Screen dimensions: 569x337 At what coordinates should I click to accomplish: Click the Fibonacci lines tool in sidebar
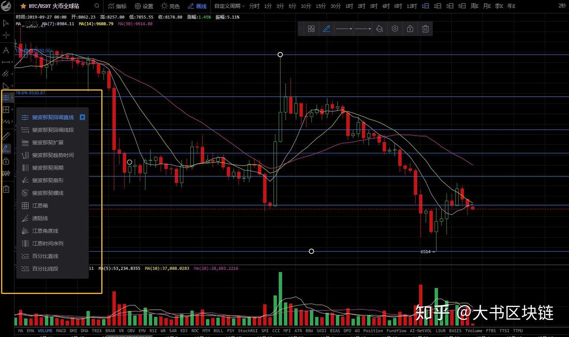[x=6, y=98]
